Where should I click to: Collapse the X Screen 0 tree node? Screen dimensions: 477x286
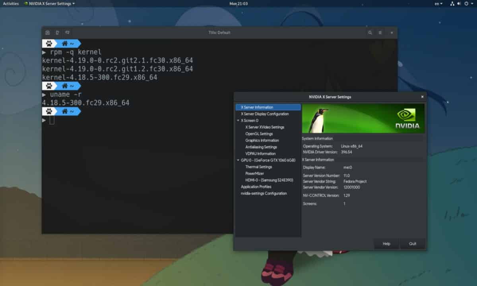coord(238,120)
